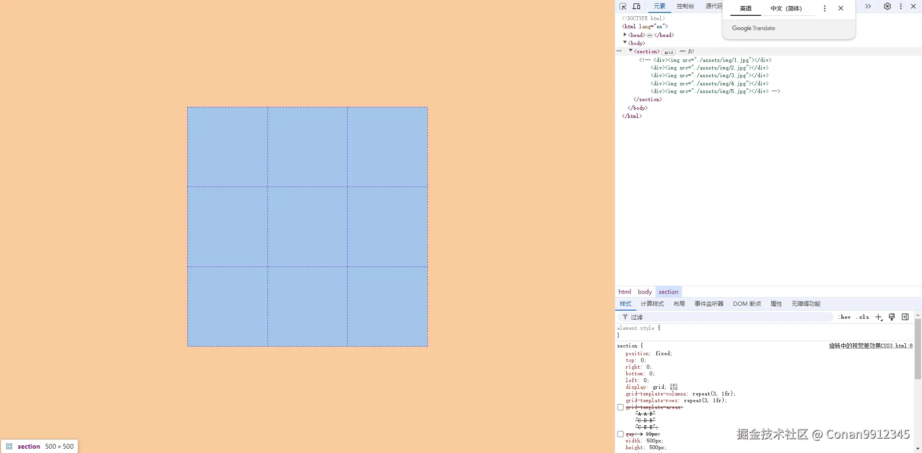922x453 pixels.
Task: Collapse the section element in the DOM tree
Action: pyautogui.click(x=631, y=51)
